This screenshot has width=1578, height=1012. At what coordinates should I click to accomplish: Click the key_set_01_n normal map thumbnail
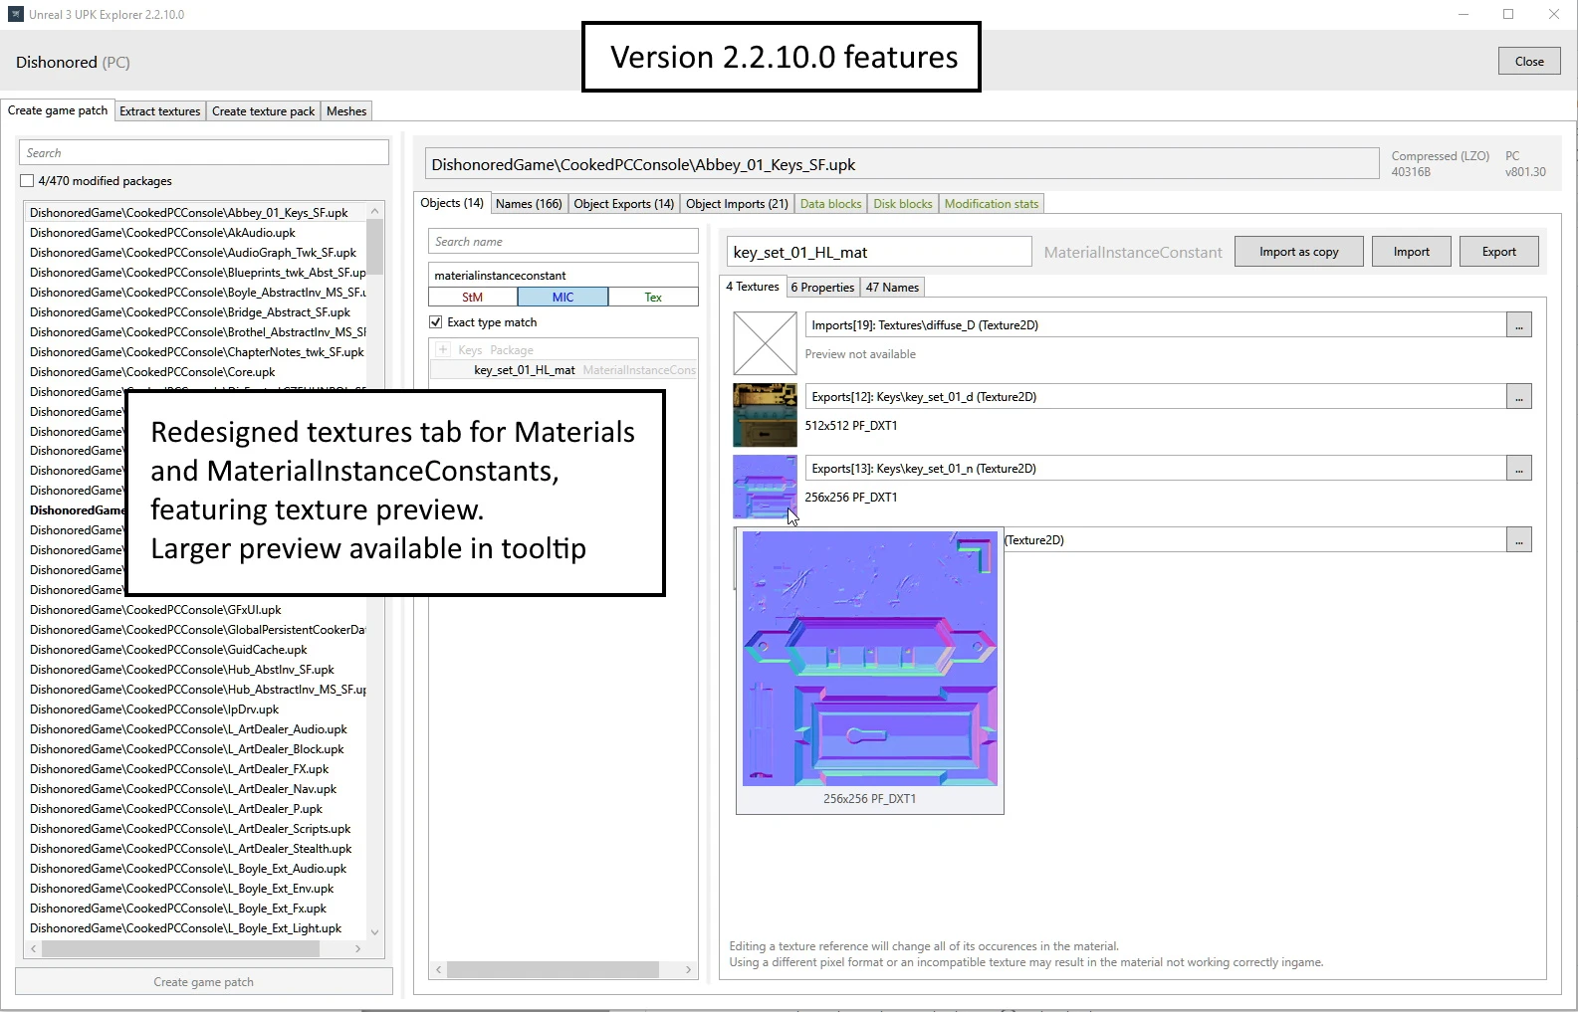pyautogui.click(x=764, y=486)
